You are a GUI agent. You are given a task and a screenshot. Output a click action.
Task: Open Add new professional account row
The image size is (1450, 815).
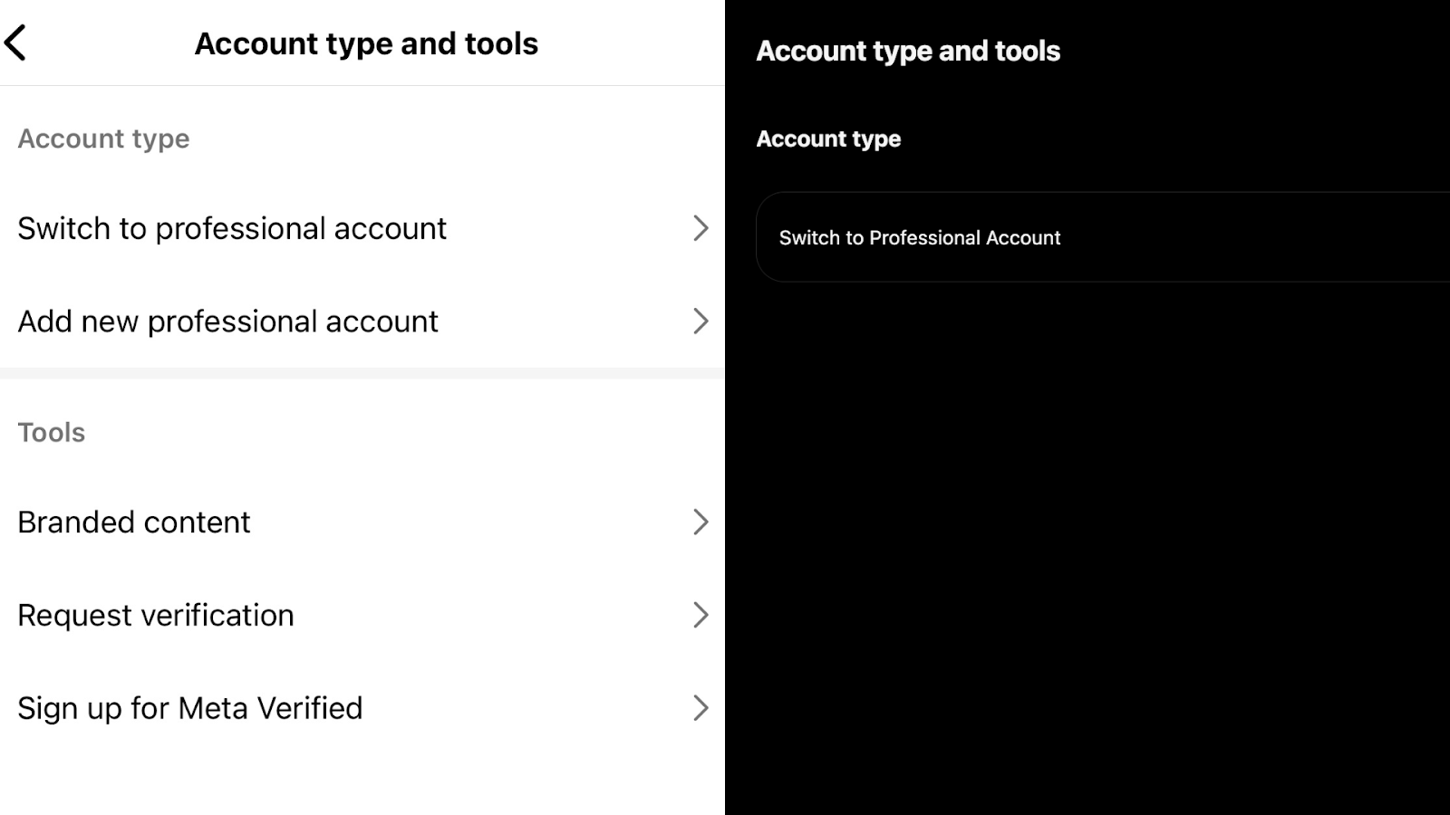coord(362,321)
